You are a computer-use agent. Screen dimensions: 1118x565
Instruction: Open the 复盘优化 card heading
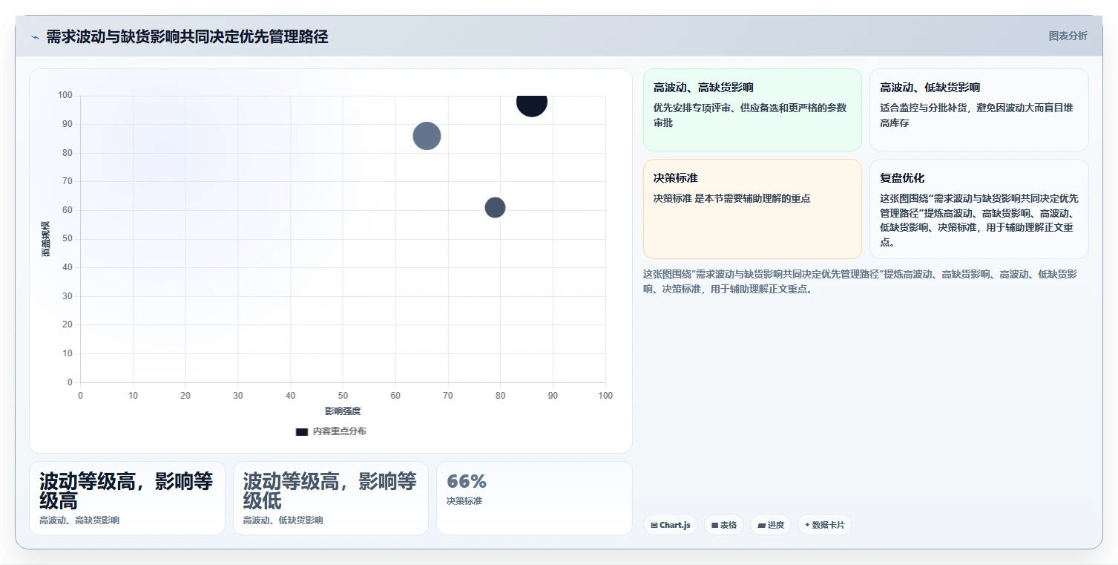click(902, 178)
